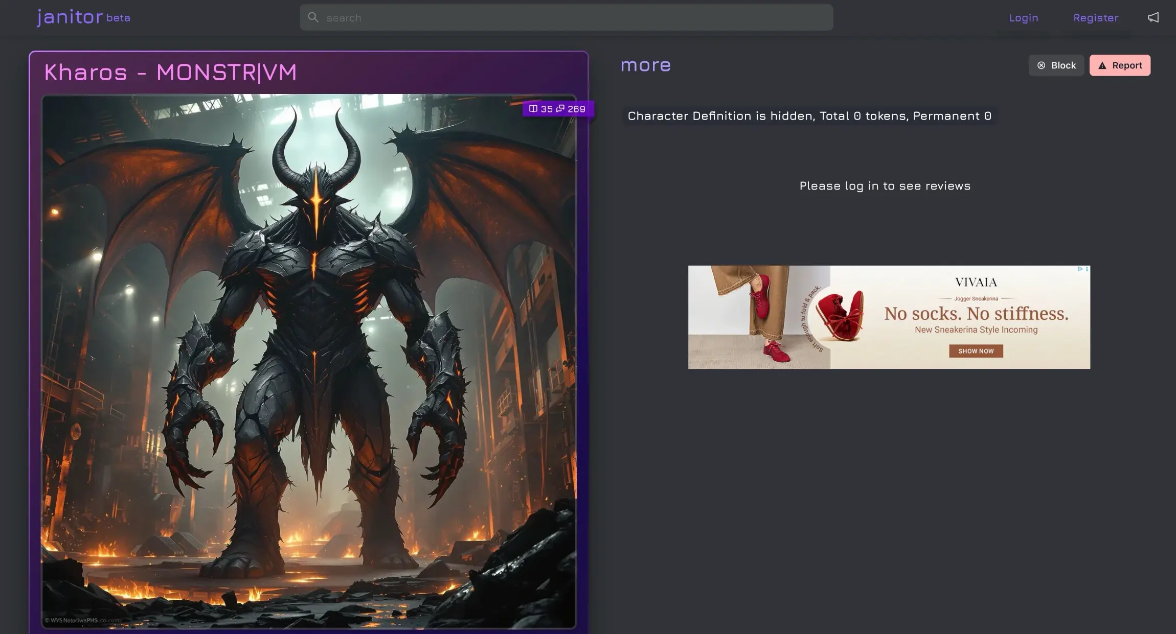The width and height of the screenshot is (1176, 634).
Task: Expand the "more" section
Action: [646, 65]
